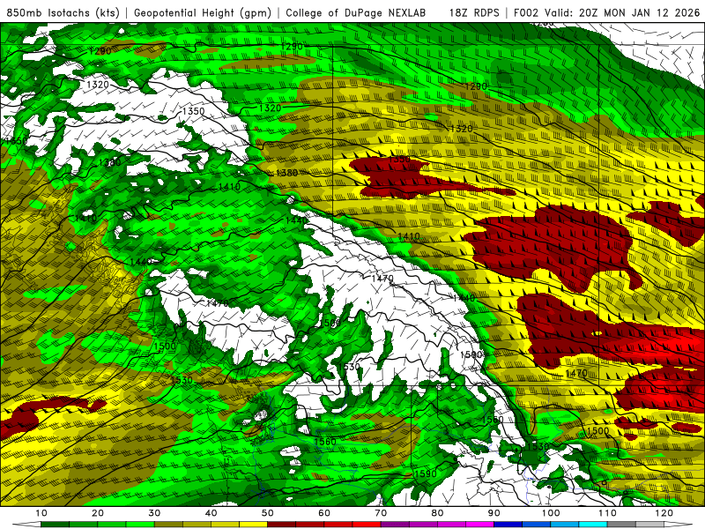Viewport: 705px width, 529px height.
Task: Click the legend value 40
Action: [x=211, y=513]
